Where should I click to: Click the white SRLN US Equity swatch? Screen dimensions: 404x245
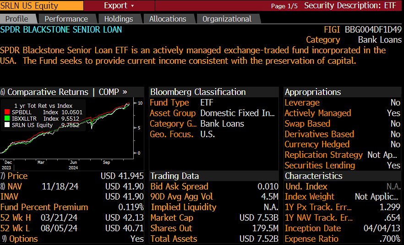click(x=7, y=125)
